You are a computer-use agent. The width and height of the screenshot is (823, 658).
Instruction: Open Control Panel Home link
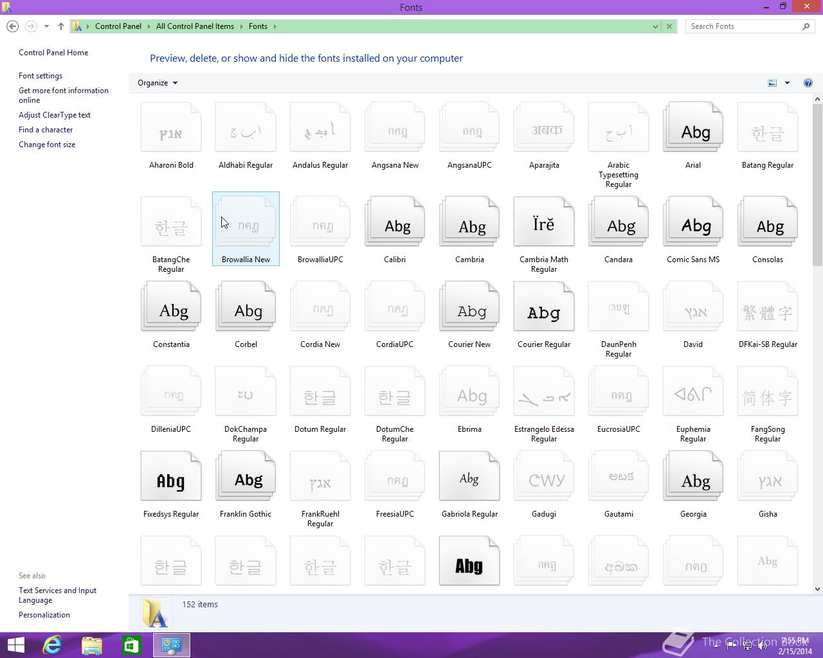click(x=53, y=53)
